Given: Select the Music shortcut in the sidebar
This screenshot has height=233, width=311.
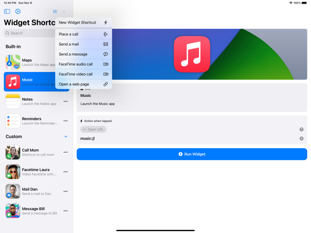Looking at the screenshot, I should point(30,82).
